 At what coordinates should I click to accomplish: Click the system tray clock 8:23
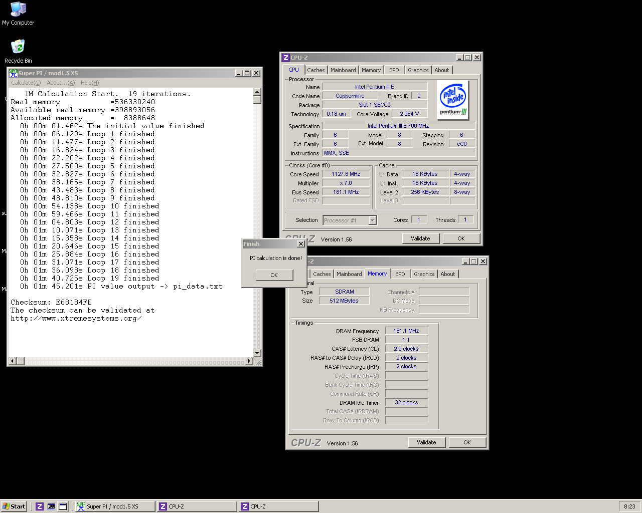[629, 506]
